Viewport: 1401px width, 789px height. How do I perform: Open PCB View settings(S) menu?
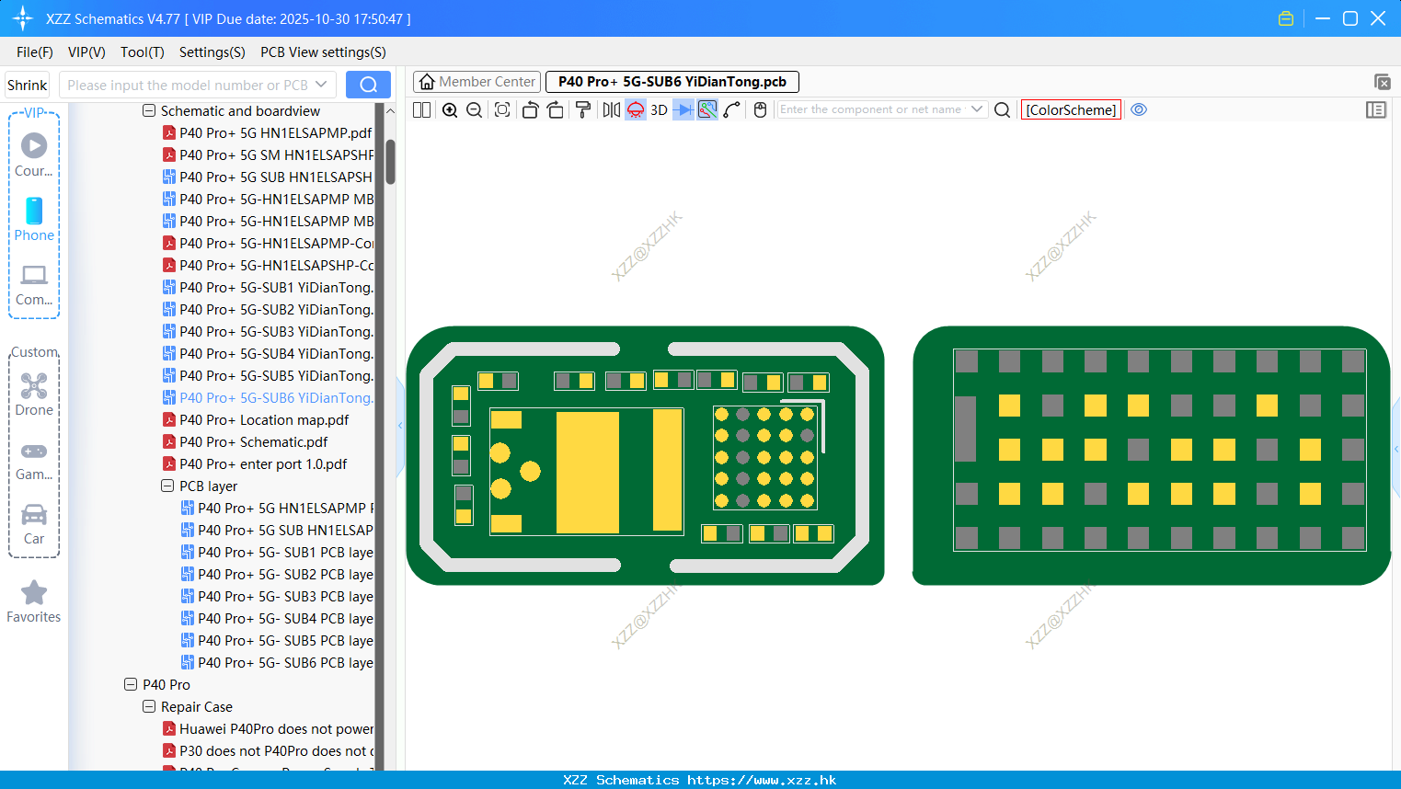(323, 52)
